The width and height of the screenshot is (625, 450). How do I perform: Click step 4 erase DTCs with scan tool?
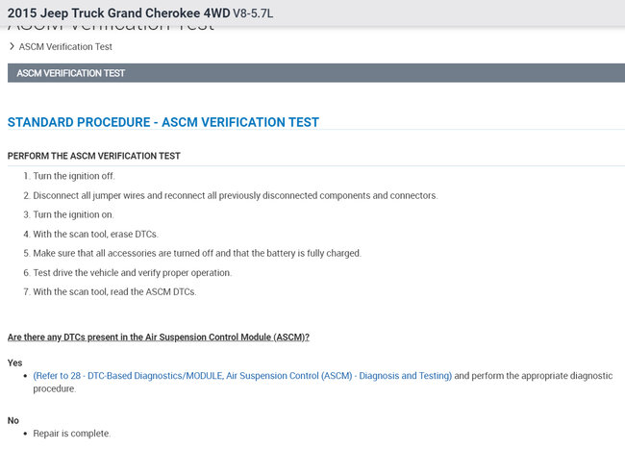(95, 234)
